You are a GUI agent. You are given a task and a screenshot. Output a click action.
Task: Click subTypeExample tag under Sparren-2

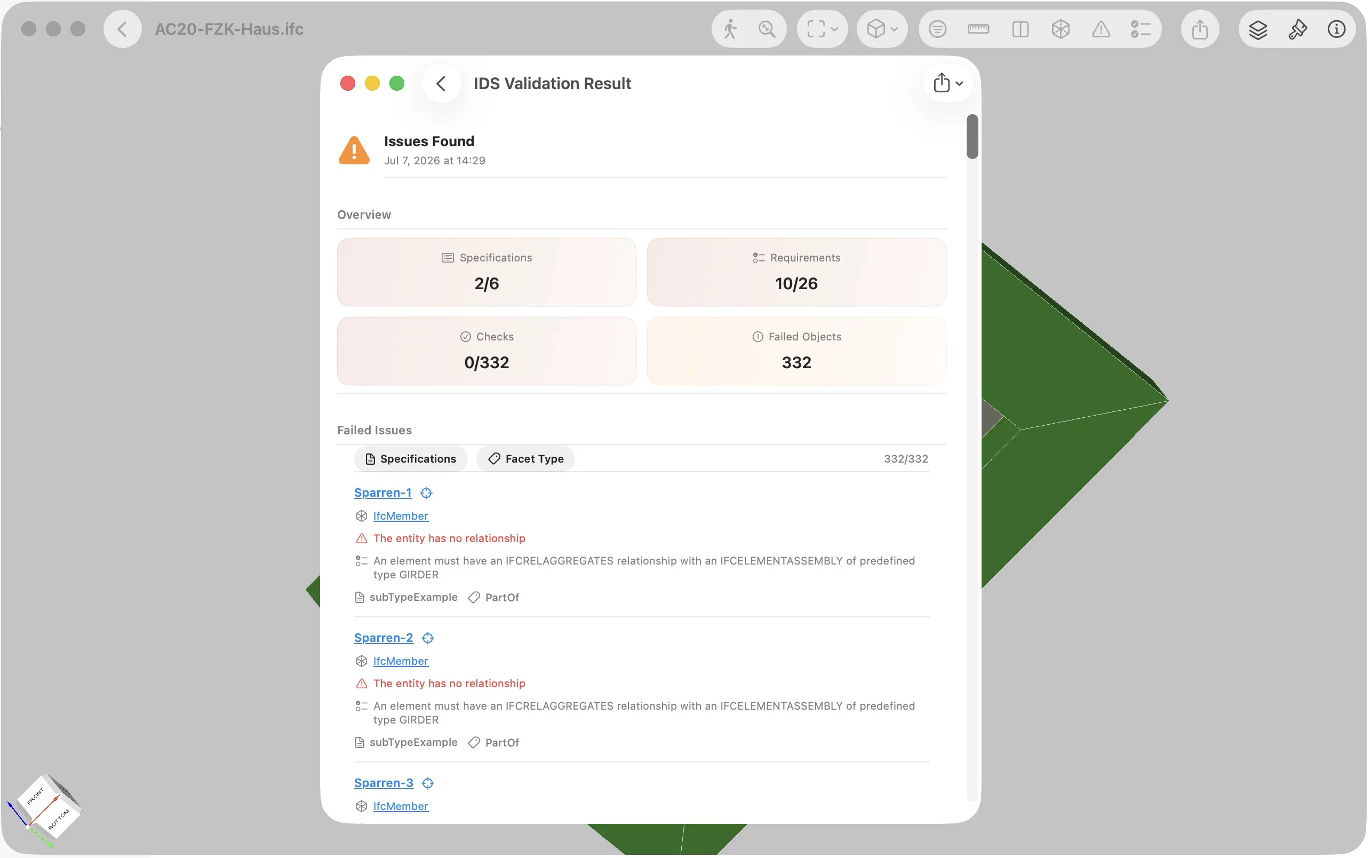tap(414, 744)
